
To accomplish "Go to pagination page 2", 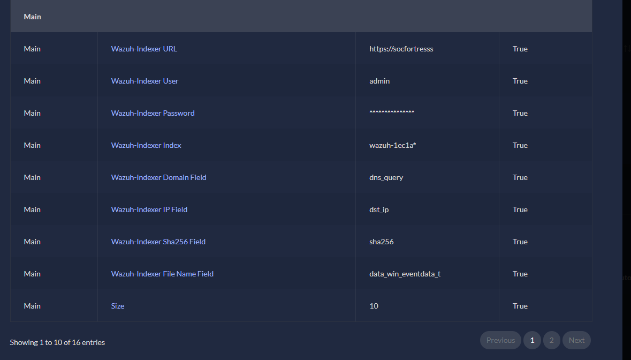I will click(551, 340).
